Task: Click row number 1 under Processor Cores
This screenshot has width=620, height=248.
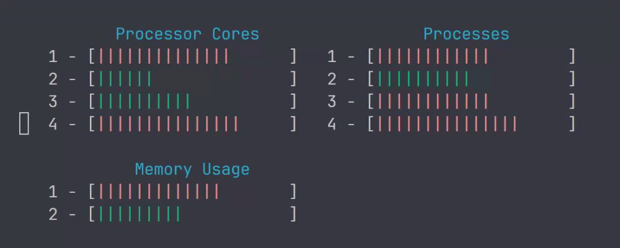Action: pos(53,57)
